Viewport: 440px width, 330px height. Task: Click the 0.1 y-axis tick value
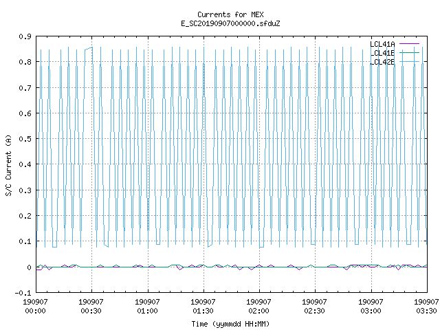tap(25, 241)
